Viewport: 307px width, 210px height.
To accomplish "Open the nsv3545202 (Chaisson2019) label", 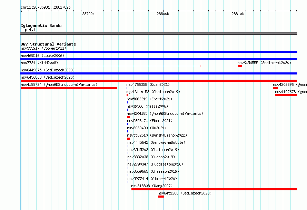I will (x=153, y=150).
